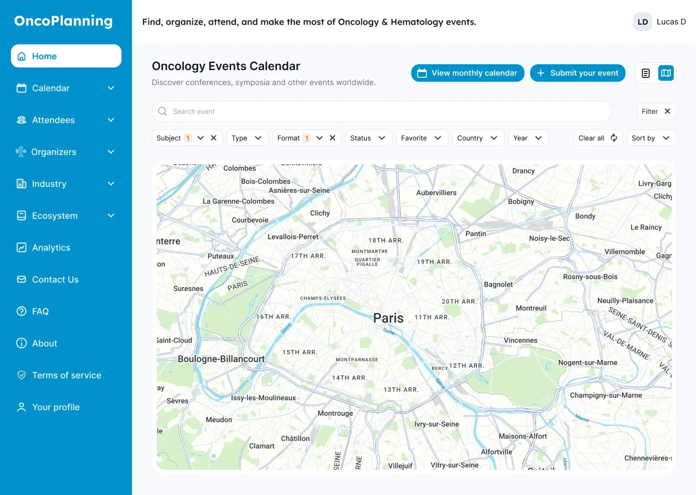Click the Contact Us envelope icon
Viewport: 696px width, 495px height.
(x=21, y=279)
